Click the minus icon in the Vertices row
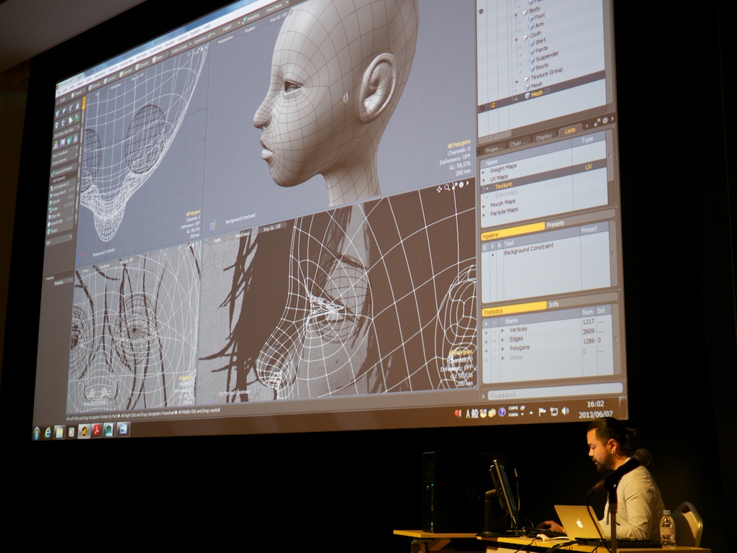Screen dimensions: 737x553 (x=494, y=331)
